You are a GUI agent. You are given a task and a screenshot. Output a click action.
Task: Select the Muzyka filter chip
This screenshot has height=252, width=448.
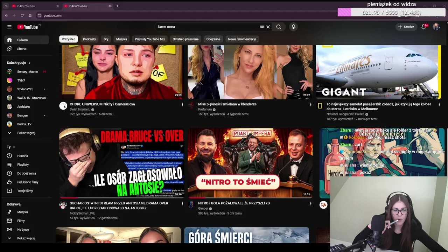(x=121, y=39)
